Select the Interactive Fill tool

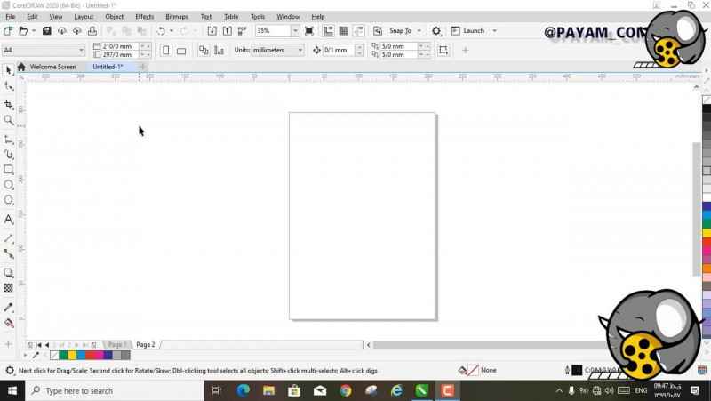pos(9,323)
